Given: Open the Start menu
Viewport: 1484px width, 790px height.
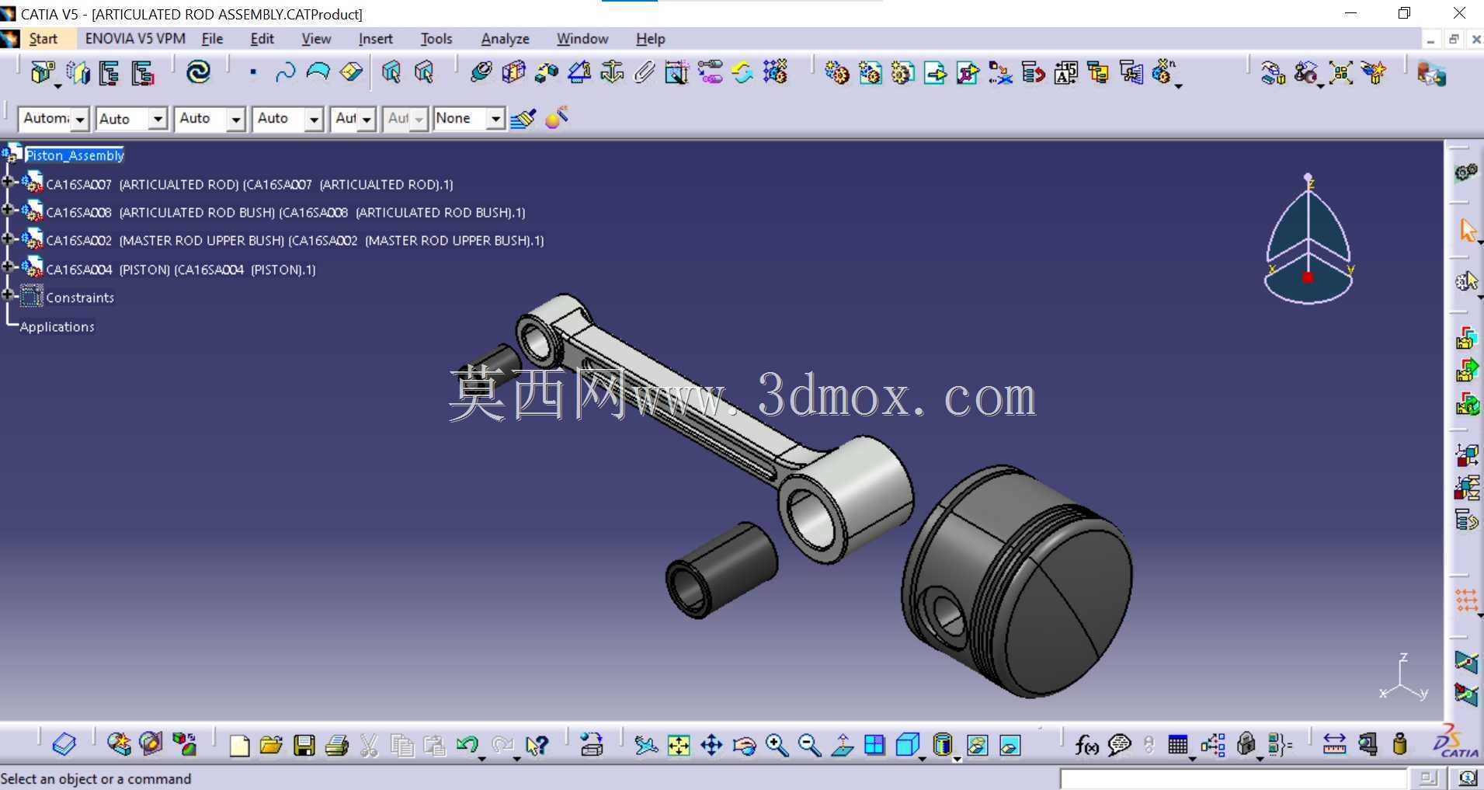Looking at the screenshot, I should coord(43,39).
